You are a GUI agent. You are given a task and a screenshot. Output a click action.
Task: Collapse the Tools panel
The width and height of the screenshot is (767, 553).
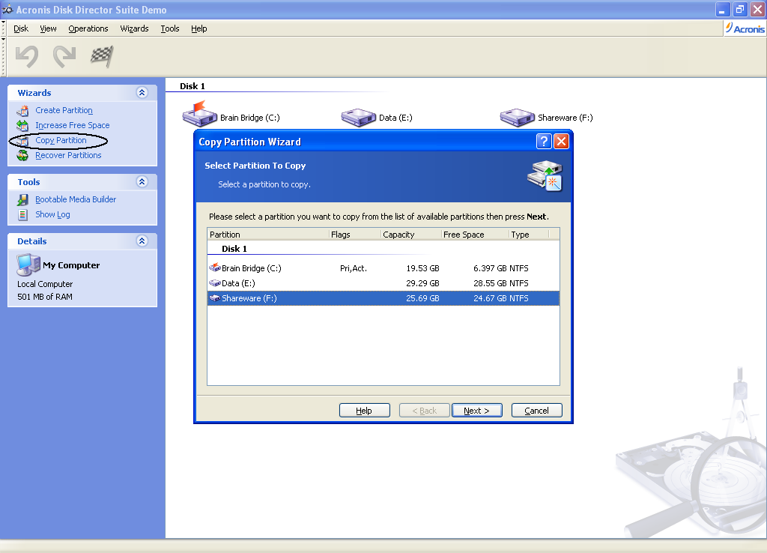[x=142, y=181]
